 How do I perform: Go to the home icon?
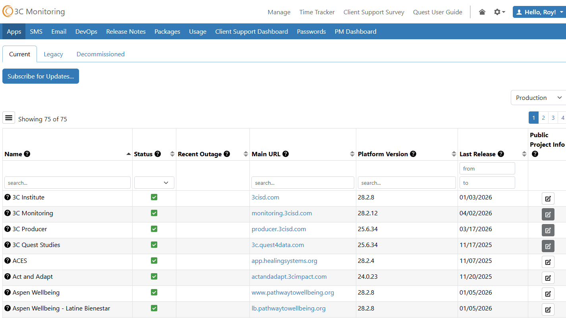tap(482, 12)
